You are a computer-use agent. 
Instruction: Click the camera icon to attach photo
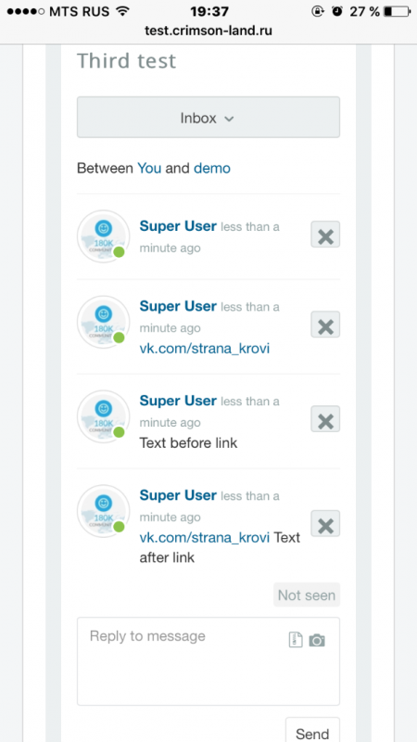pyautogui.click(x=317, y=640)
